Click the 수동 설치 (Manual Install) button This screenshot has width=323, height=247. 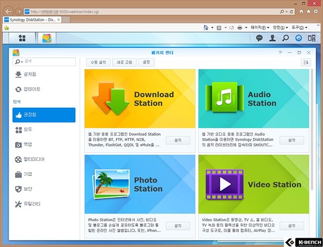tap(98, 63)
